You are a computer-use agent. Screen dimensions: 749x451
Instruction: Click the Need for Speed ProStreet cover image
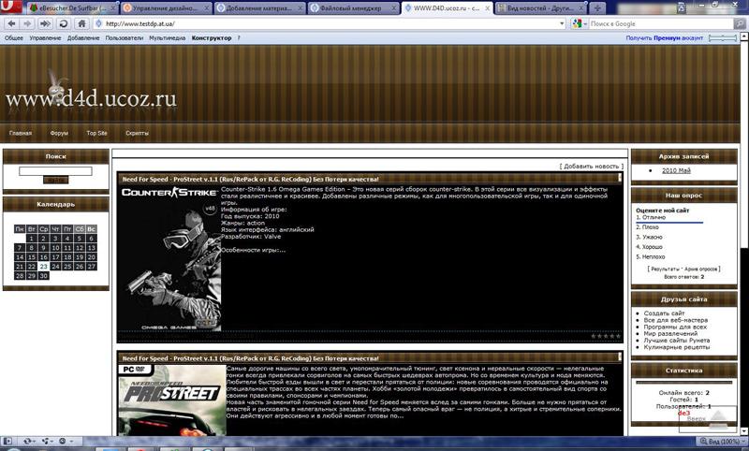coord(172,400)
